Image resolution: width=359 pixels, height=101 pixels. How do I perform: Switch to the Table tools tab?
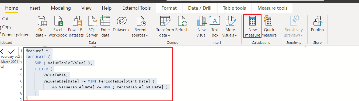click(x=234, y=8)
